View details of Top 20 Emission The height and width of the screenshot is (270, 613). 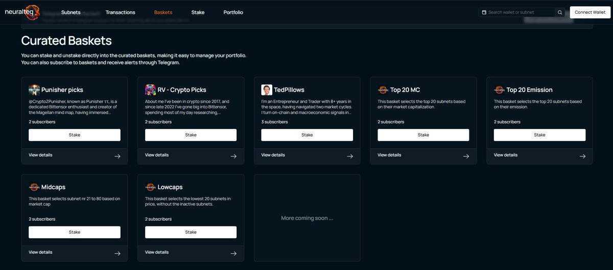506,155
